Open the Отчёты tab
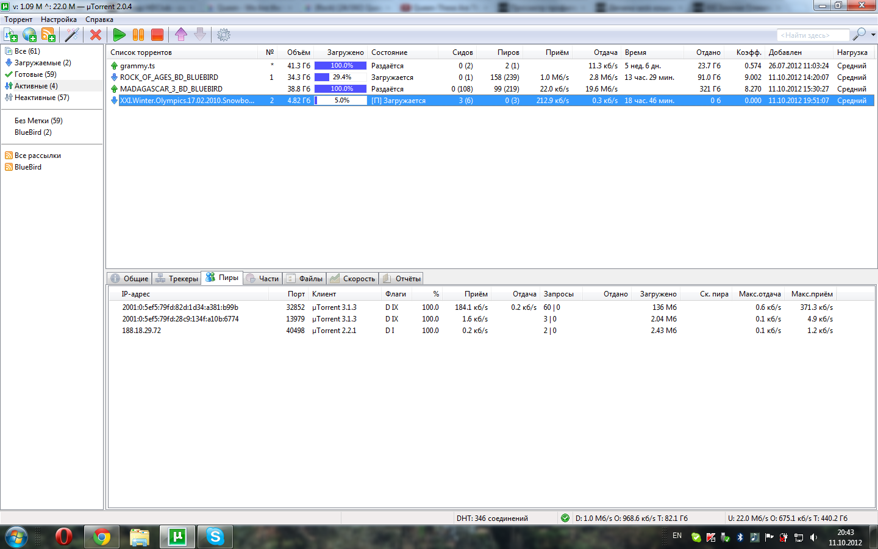The width and height of the screenshot is (878, 549). [x=402, y=278]
